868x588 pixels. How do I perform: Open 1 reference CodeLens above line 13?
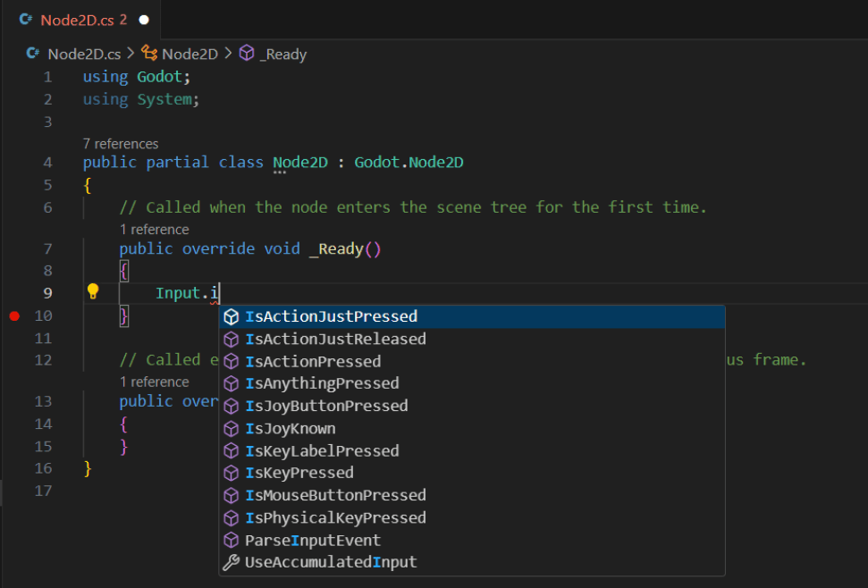coord(155,382)
